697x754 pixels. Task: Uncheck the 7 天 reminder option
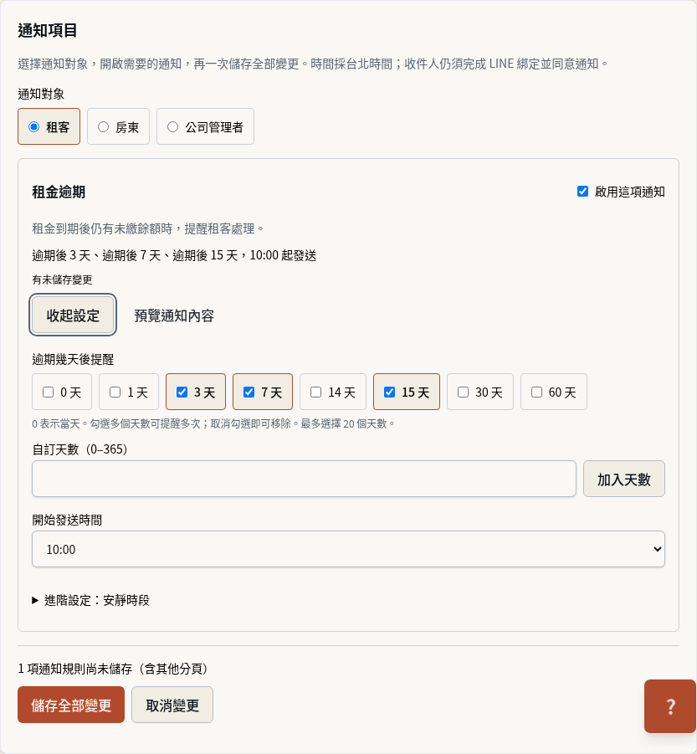(263, 392)
